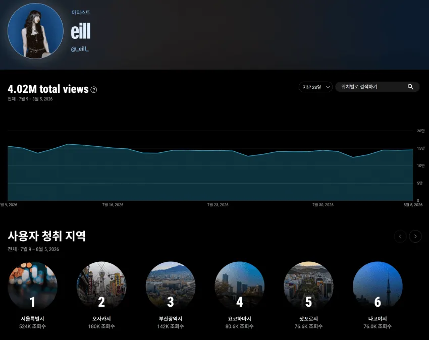Click the 사용자 청취 지역 heading

pos(47,236)
